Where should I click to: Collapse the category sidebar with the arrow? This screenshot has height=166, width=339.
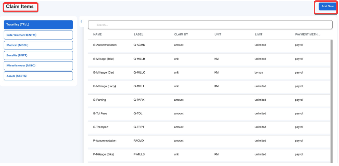81,22
